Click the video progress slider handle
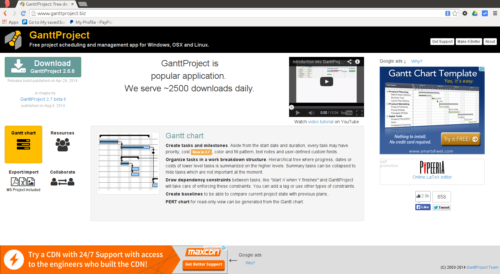Screen dimensions: 500x274 (x=292, y=107)
